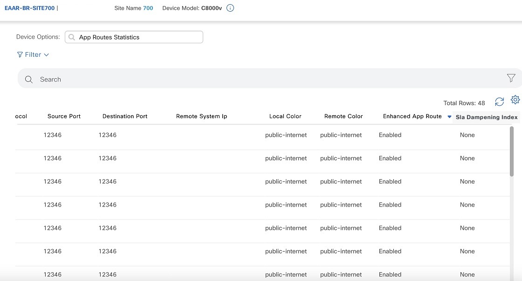
Task: Click the magnifier inside Device Options box
Action: click(x=71, y=37)
